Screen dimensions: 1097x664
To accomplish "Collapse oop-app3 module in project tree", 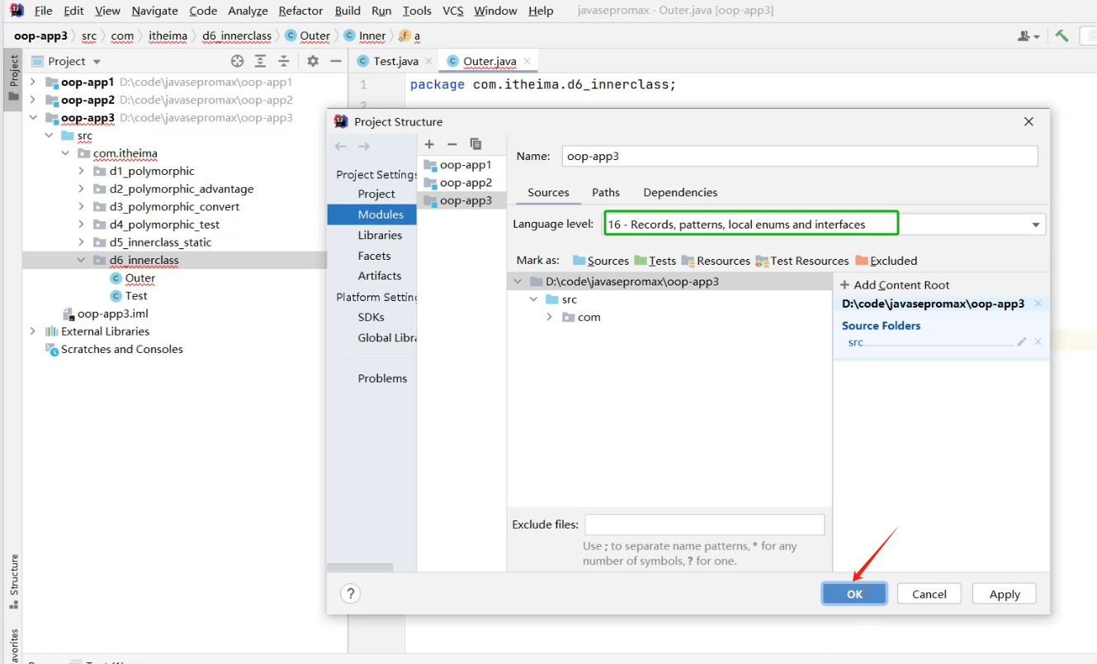I will click(33, 118).
